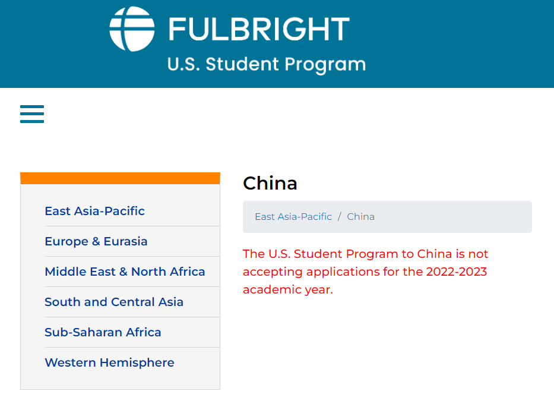Select Sub-Saharan Africa in sidebar
Viewport: 554px width, 410px height.
pyautogui.click(x=103, y=332)
